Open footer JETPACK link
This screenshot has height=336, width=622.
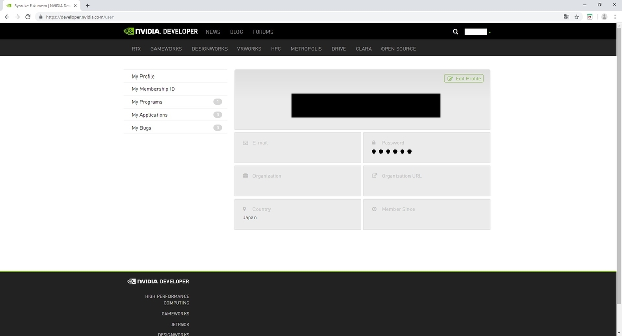(180, 325)
